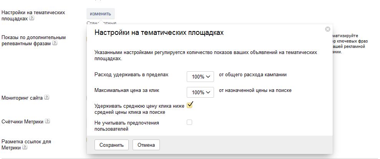Image resolution: width=380 pixels, height=159 pixels.
Task: Click the 'Счётчики Метрики' label text
Action: pyautogui.click(x=22, y=121)
